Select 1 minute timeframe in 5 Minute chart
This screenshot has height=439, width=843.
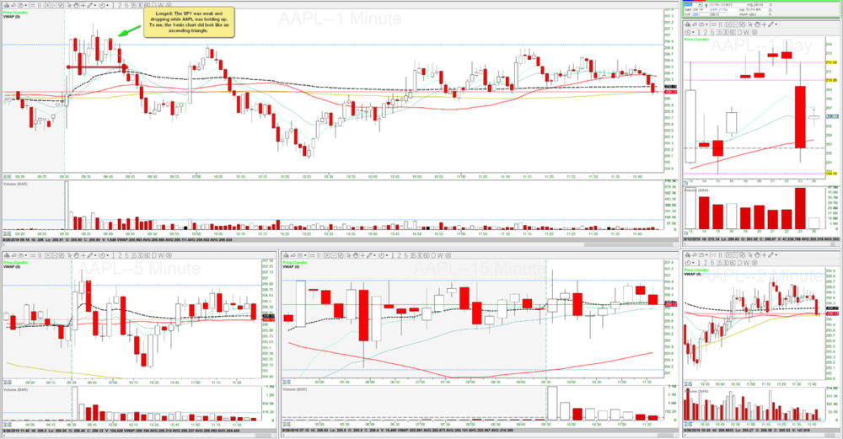[x=113, y=255]
